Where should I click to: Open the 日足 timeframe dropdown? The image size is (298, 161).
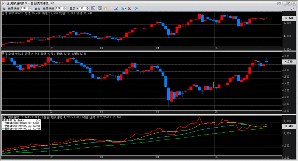click(74, 8)
